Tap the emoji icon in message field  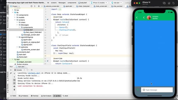[144, 90]
